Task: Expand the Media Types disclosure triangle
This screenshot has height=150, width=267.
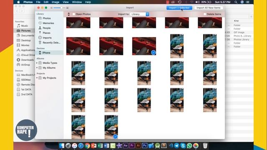Action: (x=37, y=63)
